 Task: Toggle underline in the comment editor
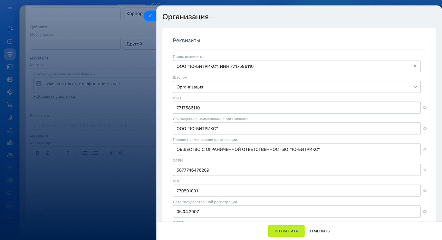pos(58,153)
